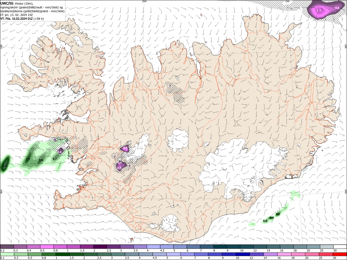Click the 0.4 purple snow value on the west coast
Image resolution: width=347 pixels, height=260 pixels.
point(60,152)
